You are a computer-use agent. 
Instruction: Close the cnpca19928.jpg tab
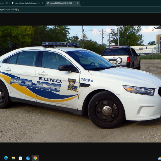78,3
